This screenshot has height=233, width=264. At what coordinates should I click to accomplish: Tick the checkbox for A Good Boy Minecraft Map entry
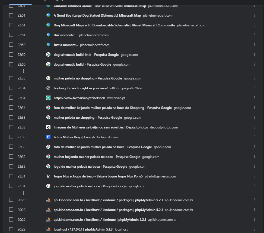tap(11, 15)
